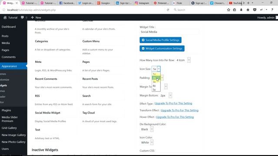Choose 1x in Icon Size list
The image size is (278, 156).
coord(156,74)
